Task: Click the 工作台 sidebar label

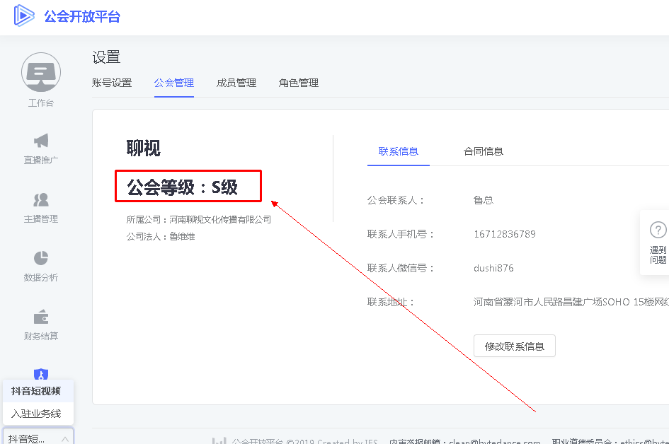Action: [x=41, y=103]
